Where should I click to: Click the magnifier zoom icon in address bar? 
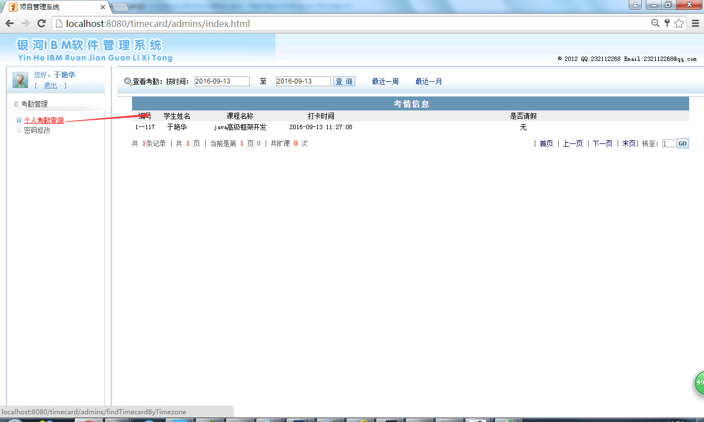click(655, 23)
